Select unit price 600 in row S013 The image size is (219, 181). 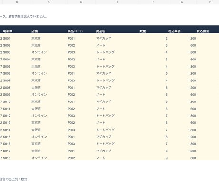[x=193, y=123]
